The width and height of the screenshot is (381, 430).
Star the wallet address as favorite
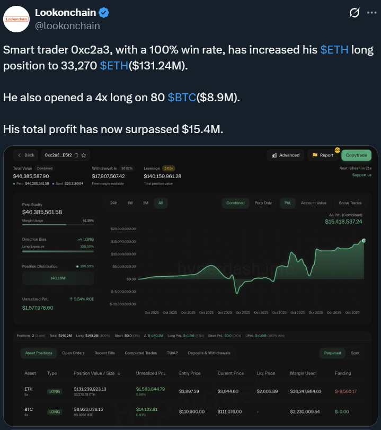tap(84, 155)
